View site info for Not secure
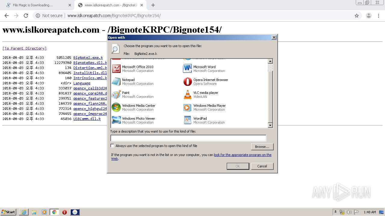 coord(49,16)
